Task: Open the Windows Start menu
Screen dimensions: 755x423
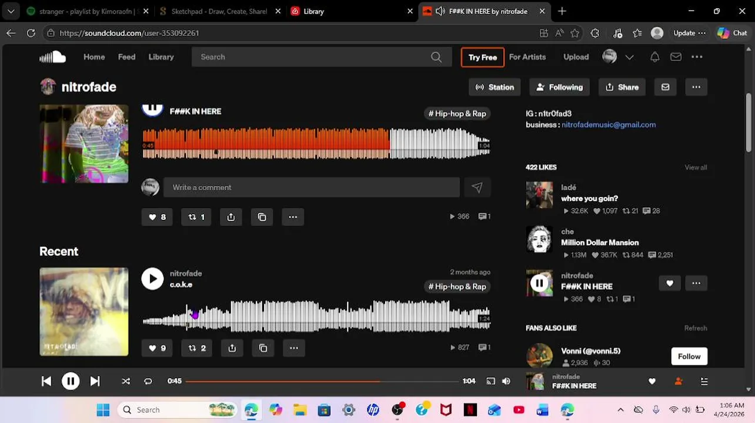Action: tap(103, 409)
